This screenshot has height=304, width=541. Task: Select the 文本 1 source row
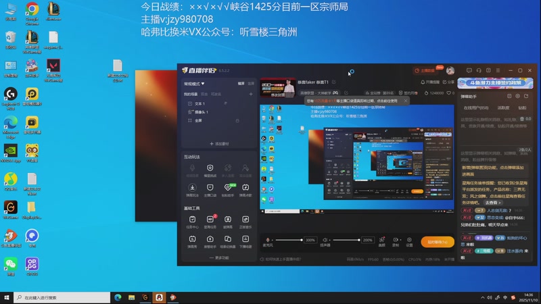point(219,103)
